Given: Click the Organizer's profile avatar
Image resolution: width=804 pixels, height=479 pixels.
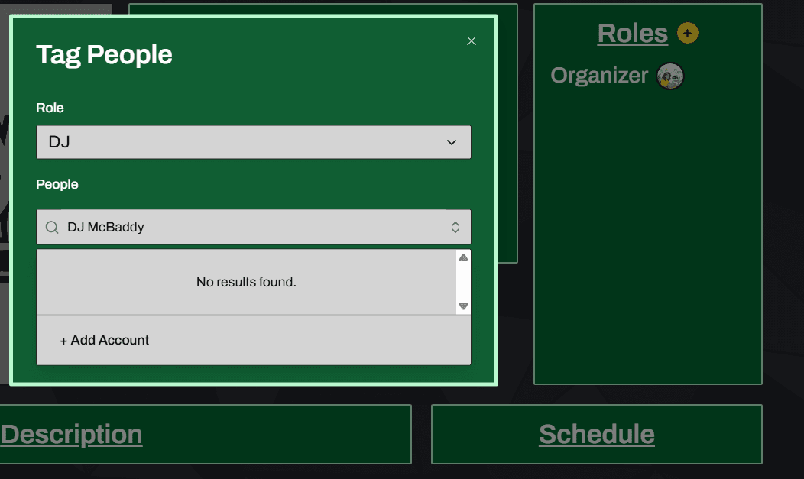Looking at the screenshot, I should (670, 76).
